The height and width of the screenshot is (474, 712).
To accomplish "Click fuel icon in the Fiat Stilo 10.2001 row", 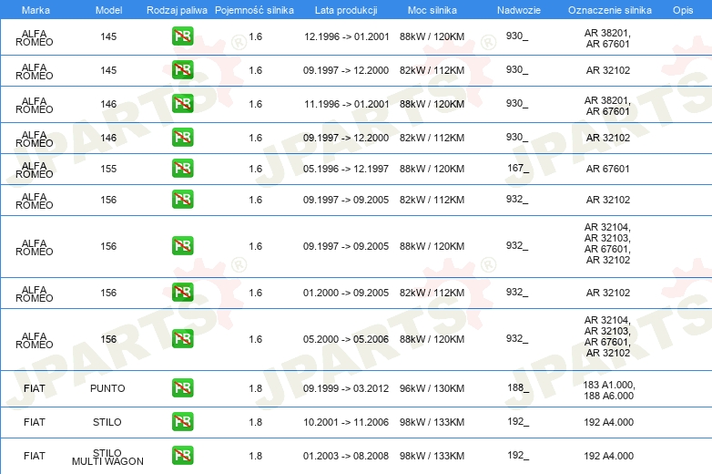I will click(182, 422).
